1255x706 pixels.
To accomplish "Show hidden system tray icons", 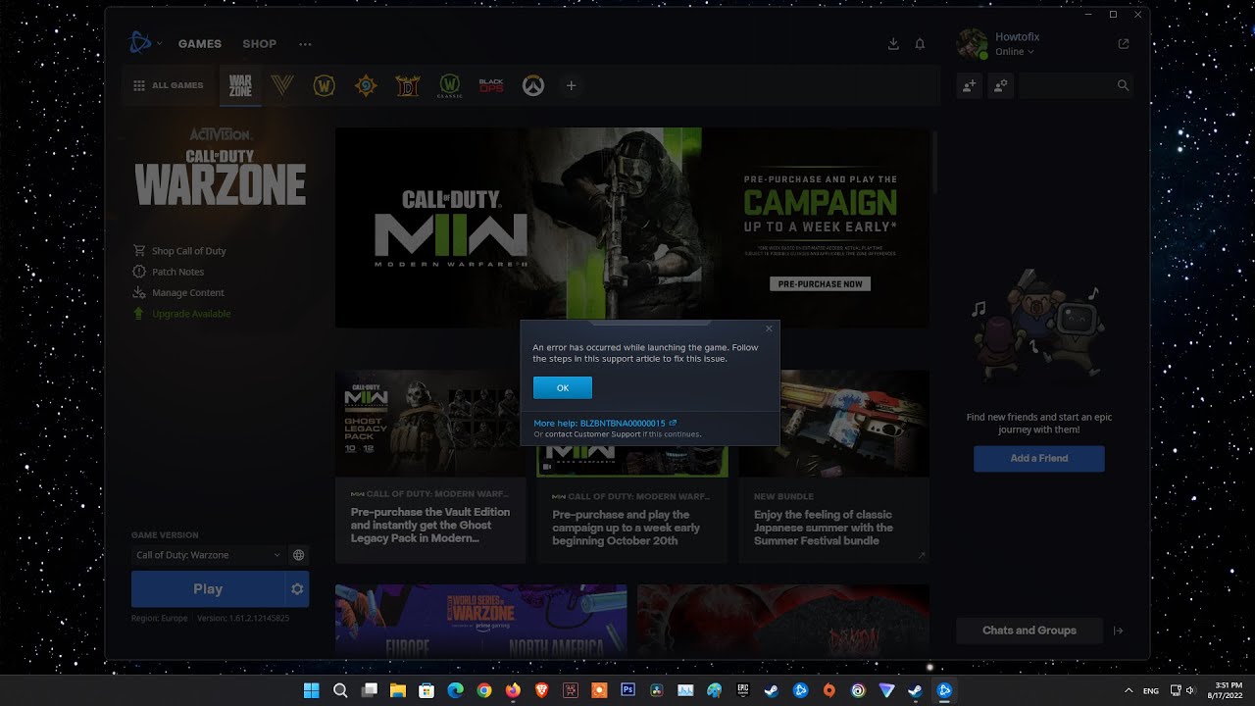I will pos(1129,690).
